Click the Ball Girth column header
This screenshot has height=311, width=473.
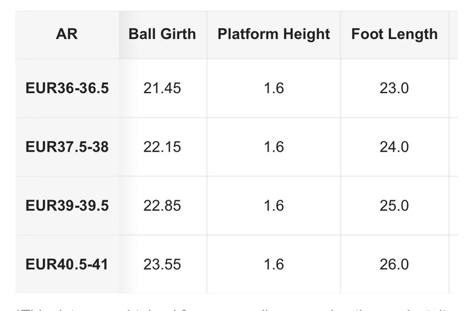click(x=162, y=34)
